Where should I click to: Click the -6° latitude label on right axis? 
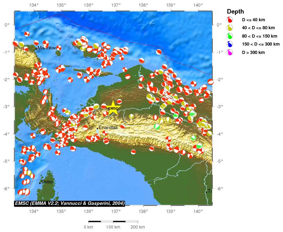click(219, 189)
